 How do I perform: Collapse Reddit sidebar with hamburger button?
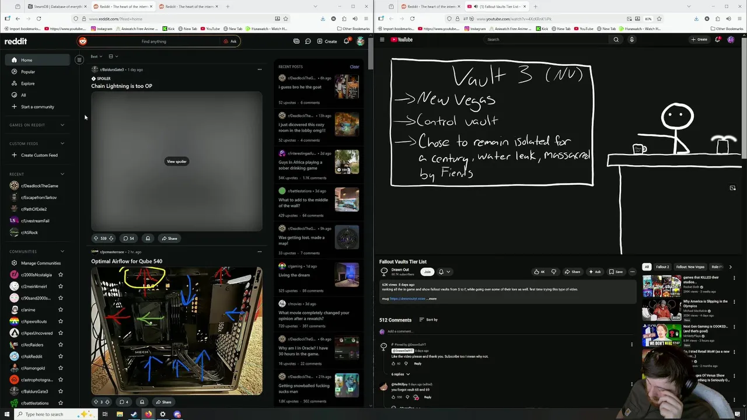click(79, 60)
